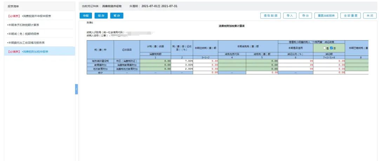Select 消费税附加税申报表 in the report list
Image resolution: width=379 pixels, height=161 pixels.
coord(40,51)
